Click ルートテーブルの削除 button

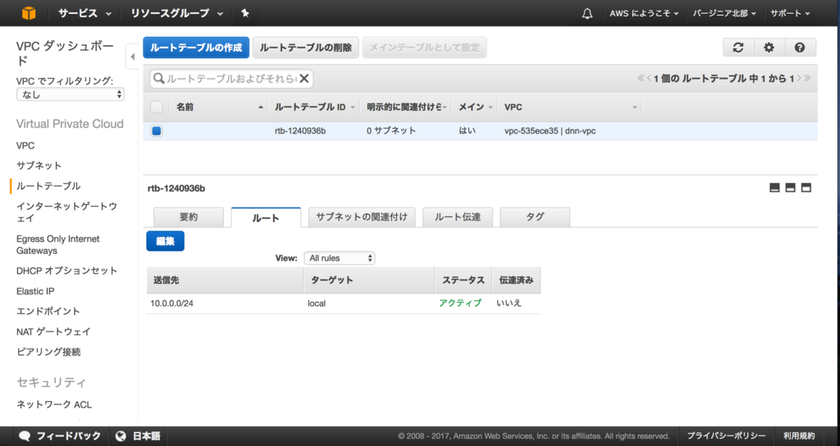click(306, 48)
